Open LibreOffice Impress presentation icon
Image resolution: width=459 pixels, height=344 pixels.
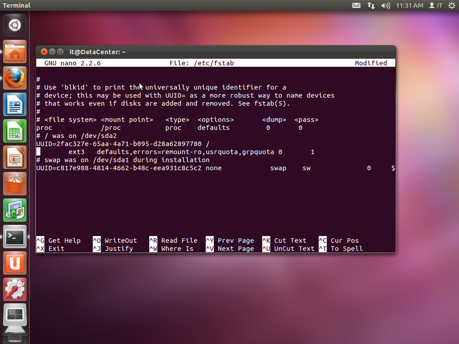tap(15, 157)
